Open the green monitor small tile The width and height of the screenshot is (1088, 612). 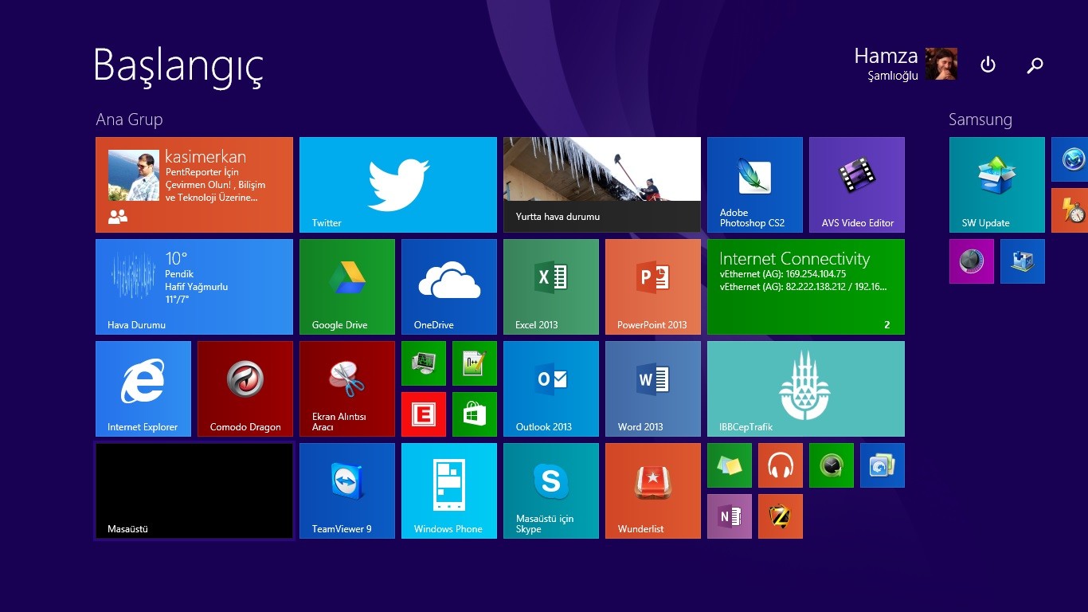pyautogui.click(x=424, y=363)
